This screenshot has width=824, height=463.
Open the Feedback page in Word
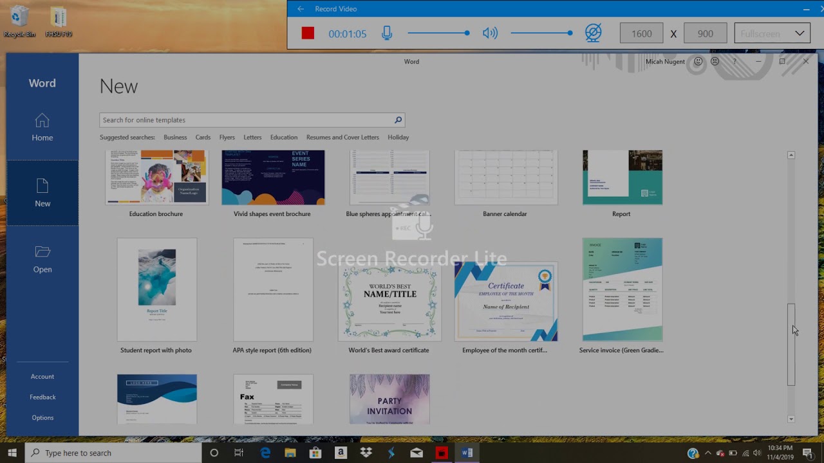pos(42,397)
